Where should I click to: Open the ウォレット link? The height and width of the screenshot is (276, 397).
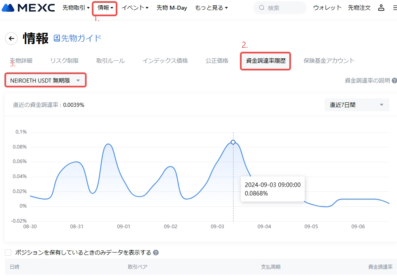pos(327,8)
